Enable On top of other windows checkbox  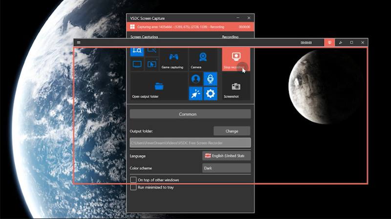click(x=133, y=180)
